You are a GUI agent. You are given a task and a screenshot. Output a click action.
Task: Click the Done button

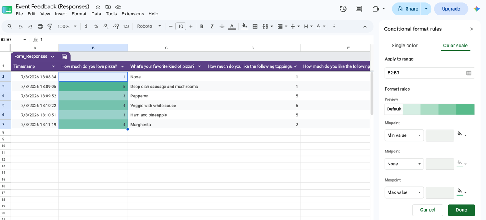click(461, 210)
